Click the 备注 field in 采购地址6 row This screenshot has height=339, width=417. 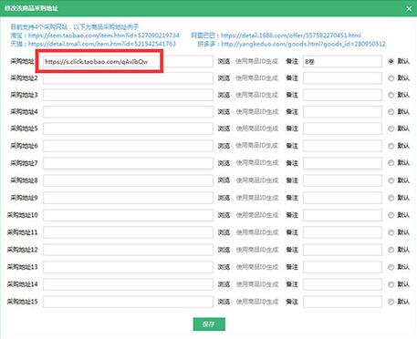342,146
